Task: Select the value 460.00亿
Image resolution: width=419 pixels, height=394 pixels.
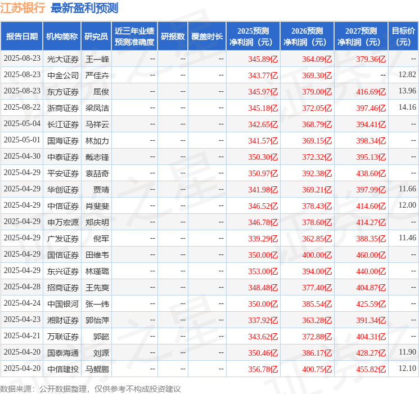Action: 371,254
